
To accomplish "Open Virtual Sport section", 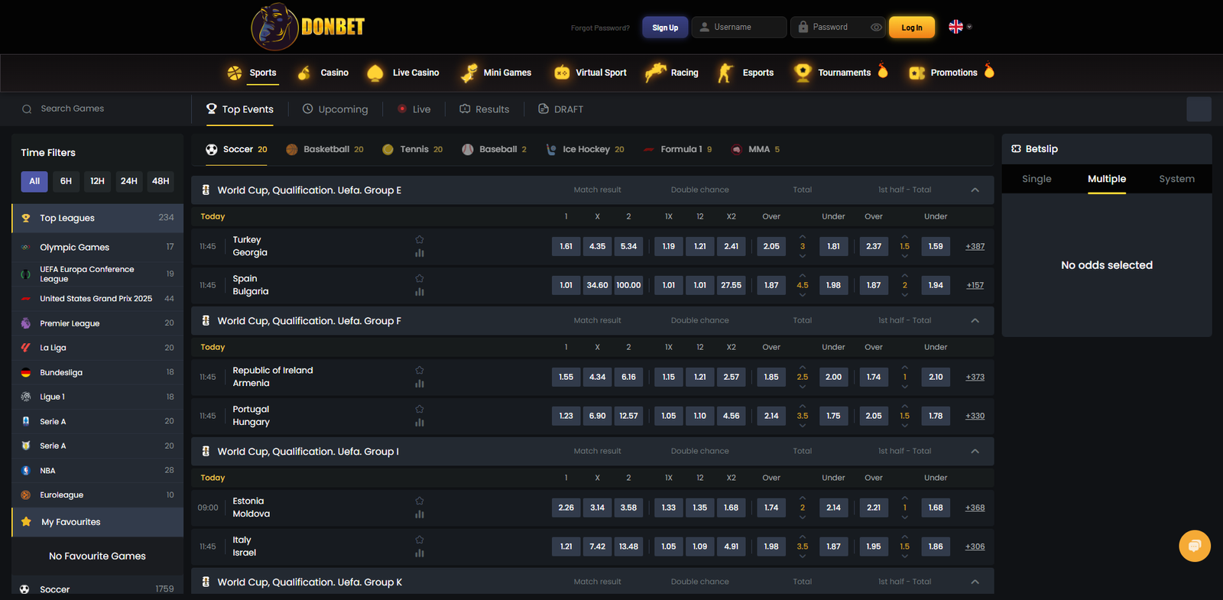I will 590,73.
